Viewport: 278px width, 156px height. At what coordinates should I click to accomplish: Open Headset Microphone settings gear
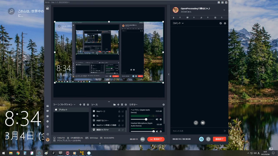coord(161,131)
